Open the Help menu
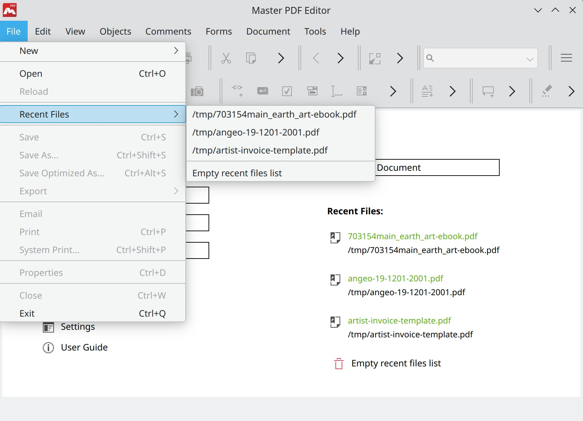This screenshot has width=583, height=421. [350, 31]
